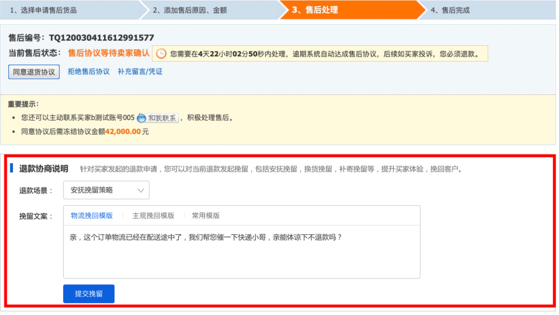Viewport: 559px width, 315px height.
Task: Click the clock icon in countdown notice
Action: (161, 54)
